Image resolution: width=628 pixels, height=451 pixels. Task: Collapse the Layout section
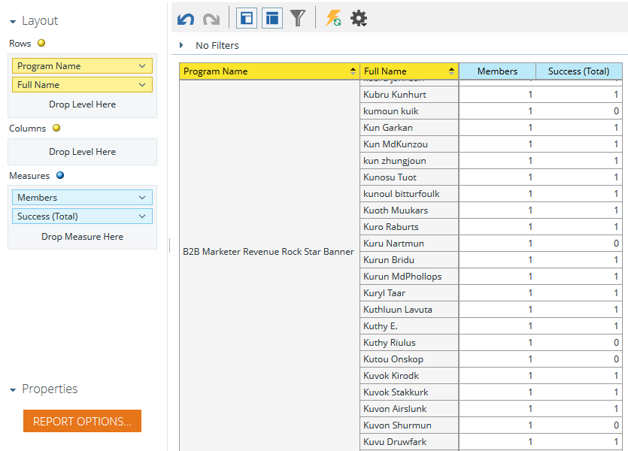tap(13, 22)
